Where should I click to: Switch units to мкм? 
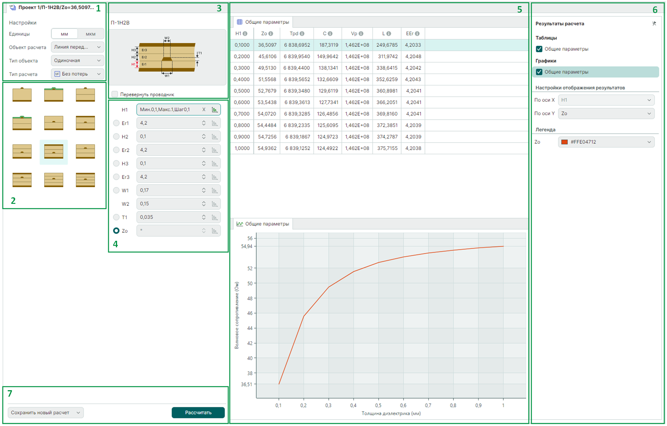click(x=90, y=34)
